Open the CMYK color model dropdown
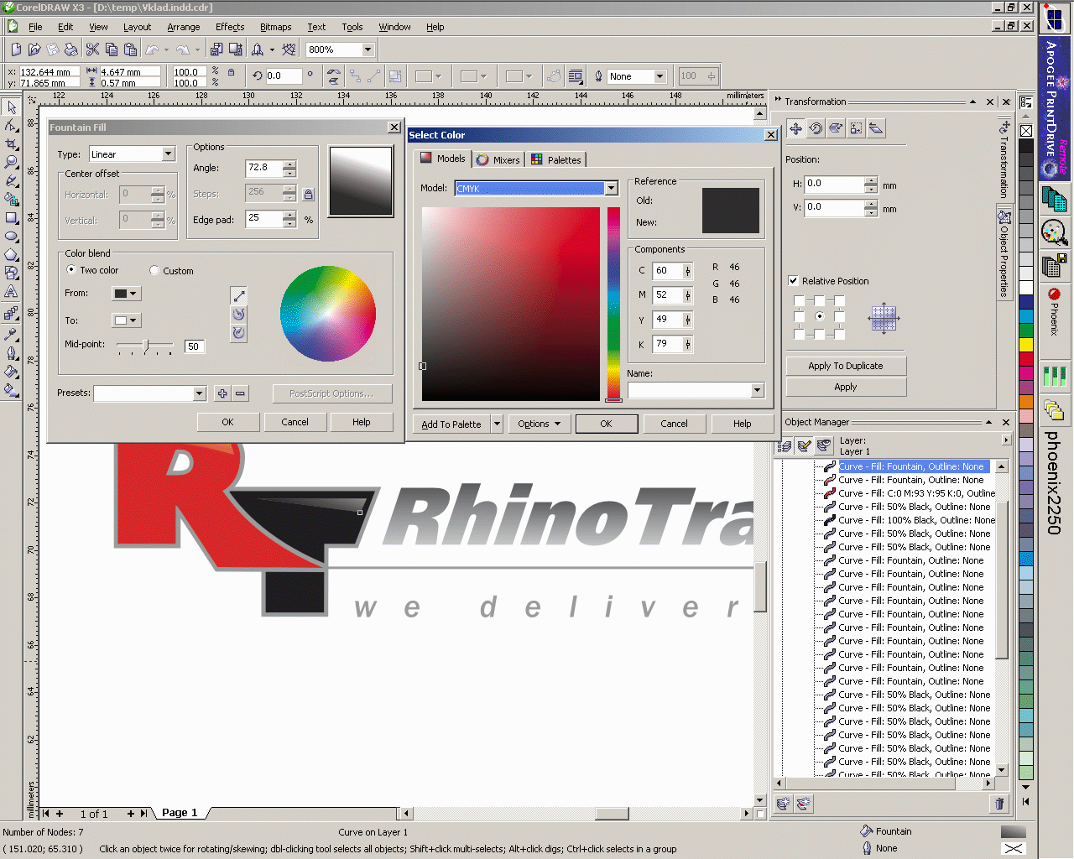Image resolution: width=1074 pixels, height=859 pixels. coord(611,189)
